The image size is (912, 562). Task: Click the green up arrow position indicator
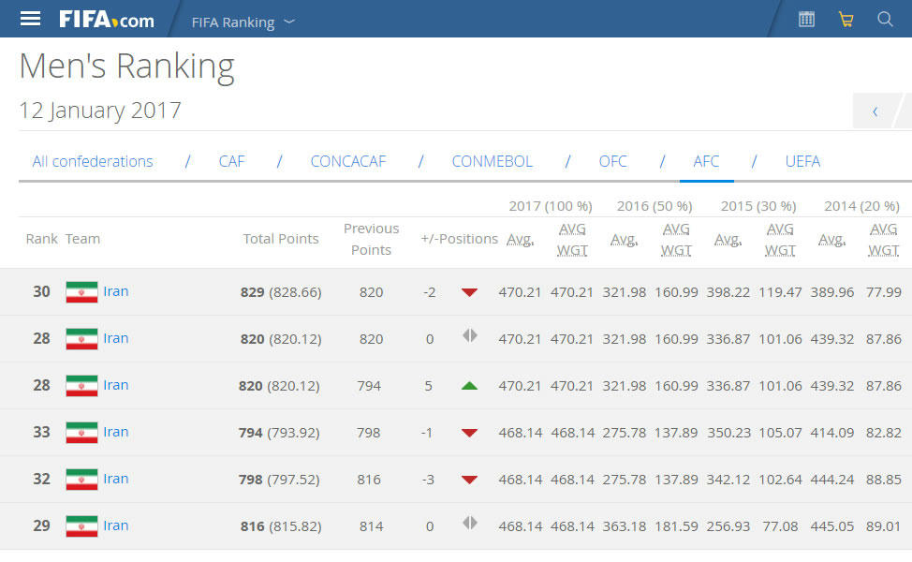point(469,385)
